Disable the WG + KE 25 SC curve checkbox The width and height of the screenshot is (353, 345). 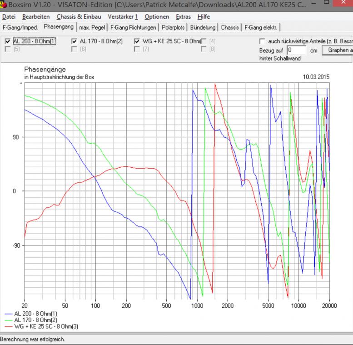pyautogui.click(x=137, y=41)
